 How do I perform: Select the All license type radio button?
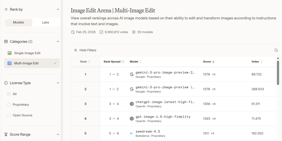pyautogui.click(x=9, y=94)
